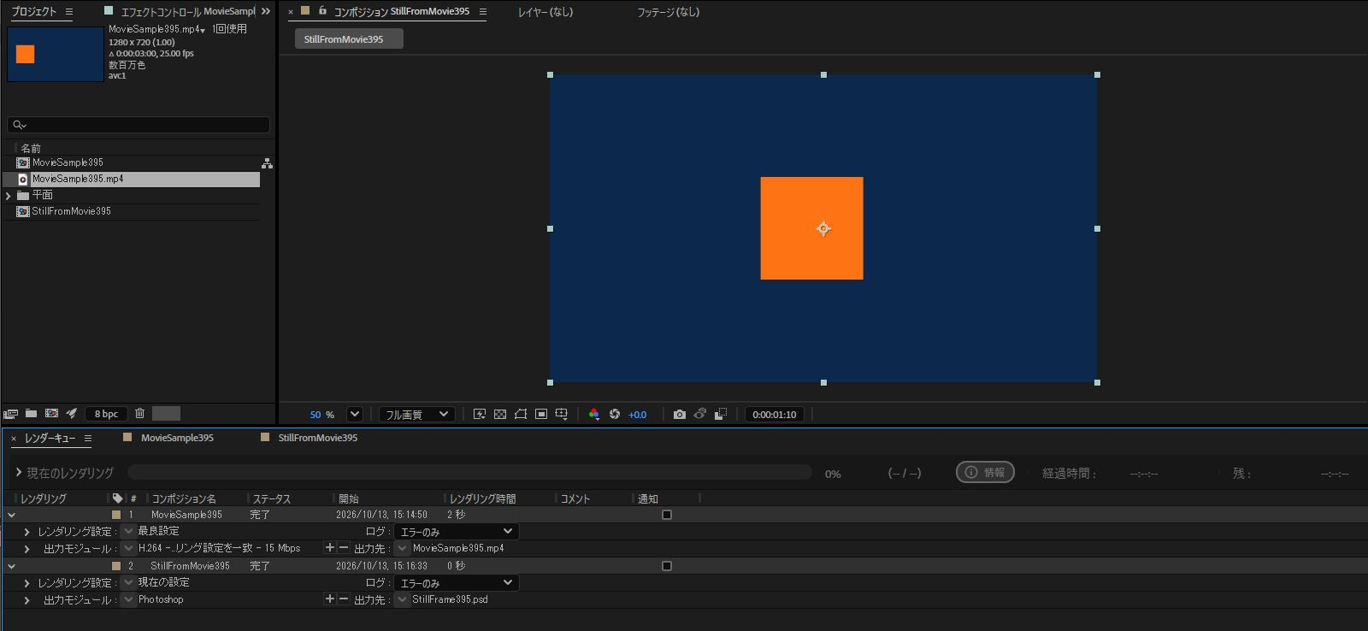The image size is (1368, 631).
Task: Reset exposure using the aperture icon
Action: pos(615,415)
